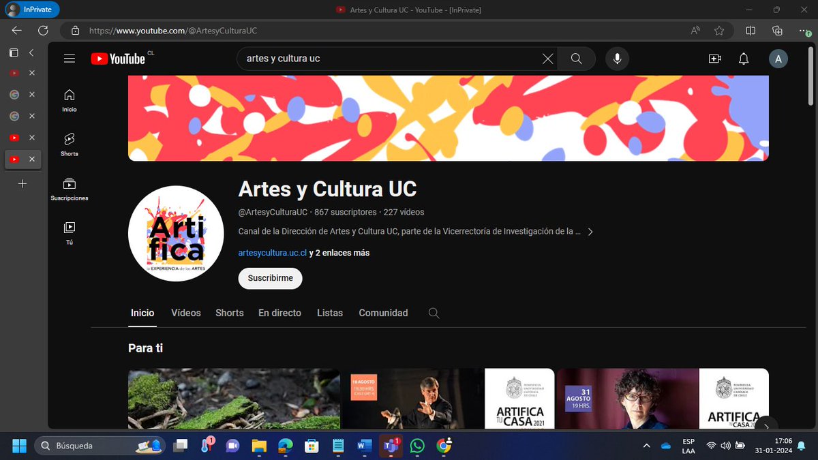Open Microsoft Store from the taskbar

tap(312, 446)
